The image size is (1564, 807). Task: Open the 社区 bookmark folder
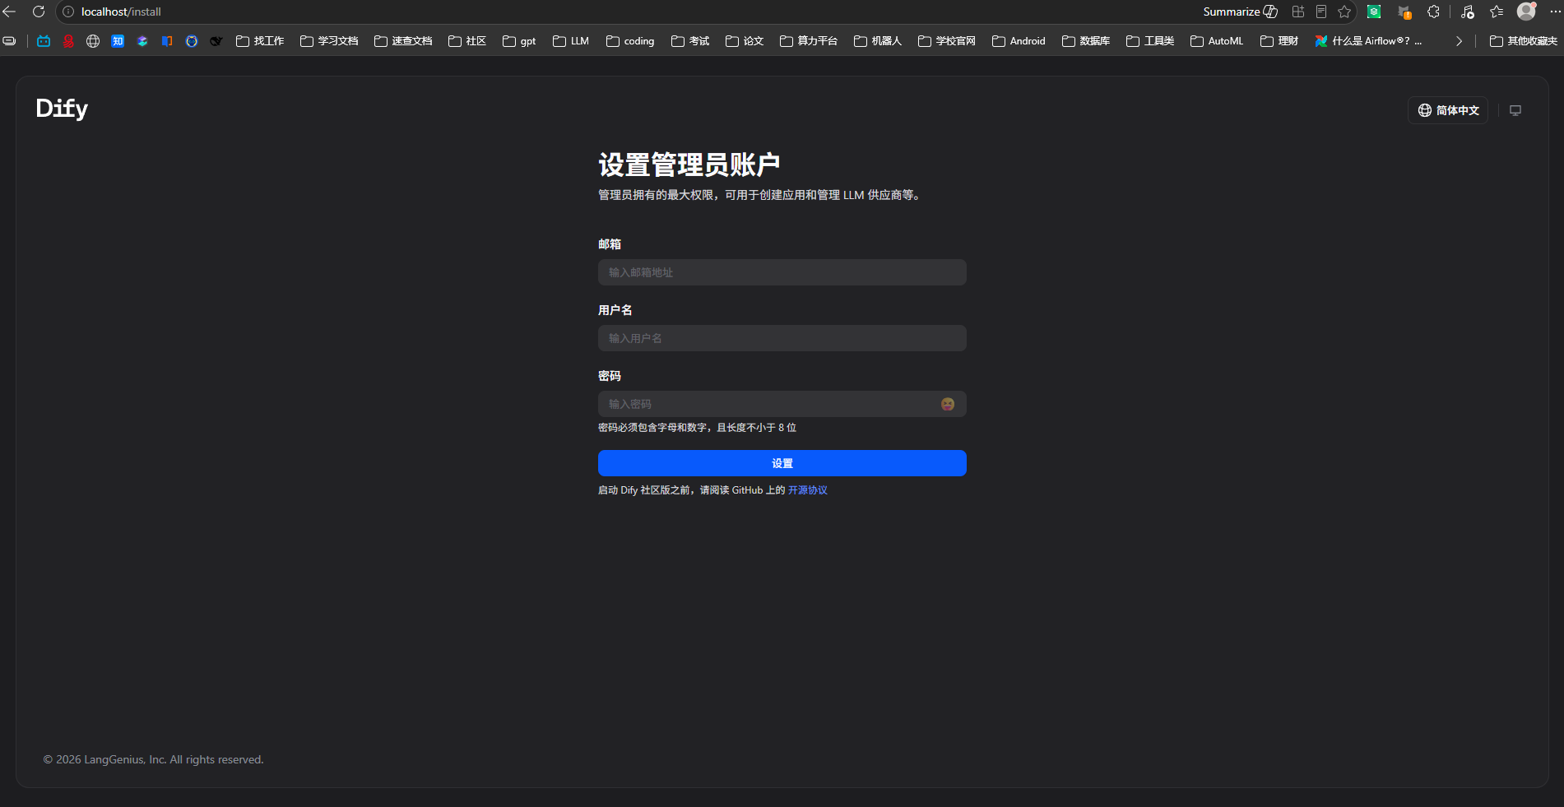click(467, 41)
